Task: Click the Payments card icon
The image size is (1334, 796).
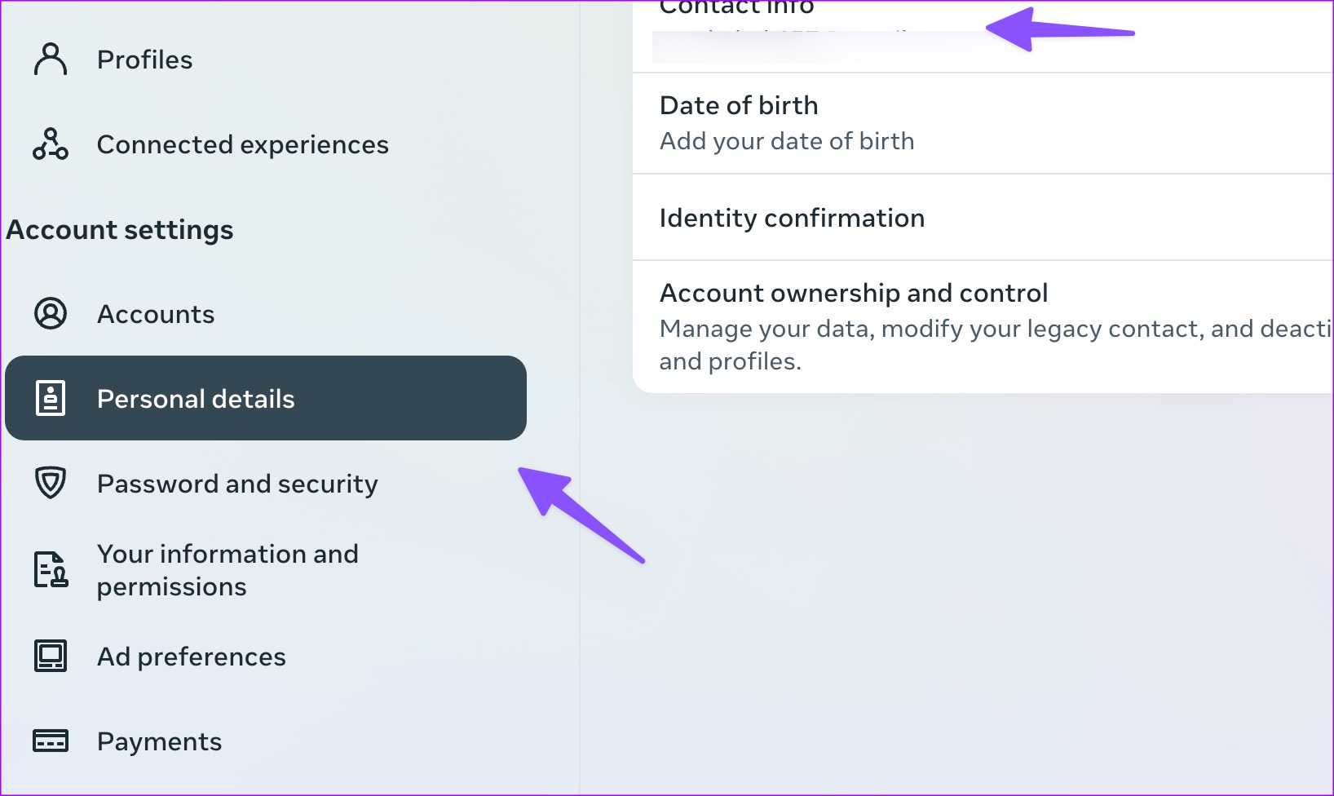Action: click(x=51, y=741)
